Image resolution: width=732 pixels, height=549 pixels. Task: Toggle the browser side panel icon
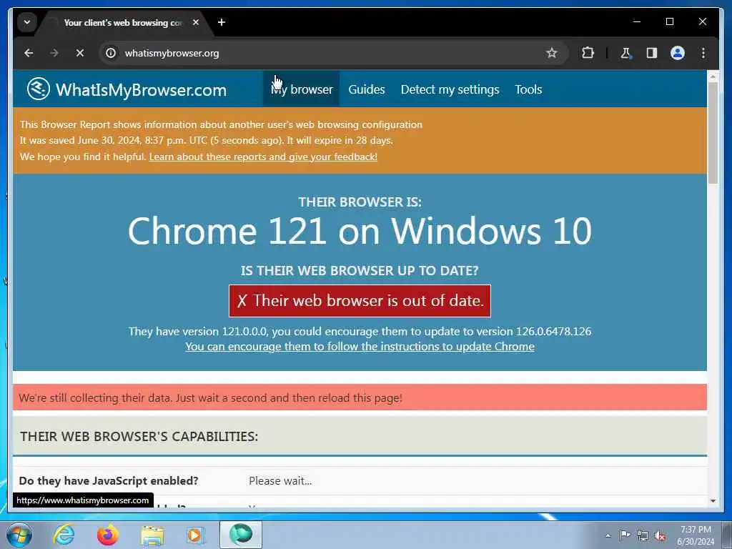(x=652, y=53)
